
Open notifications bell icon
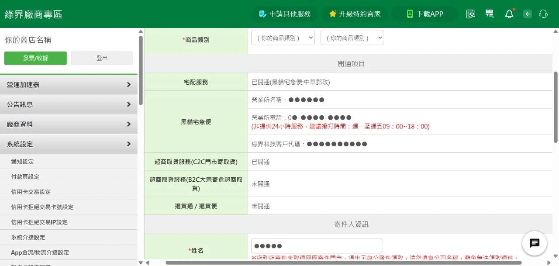pos(509,14)
